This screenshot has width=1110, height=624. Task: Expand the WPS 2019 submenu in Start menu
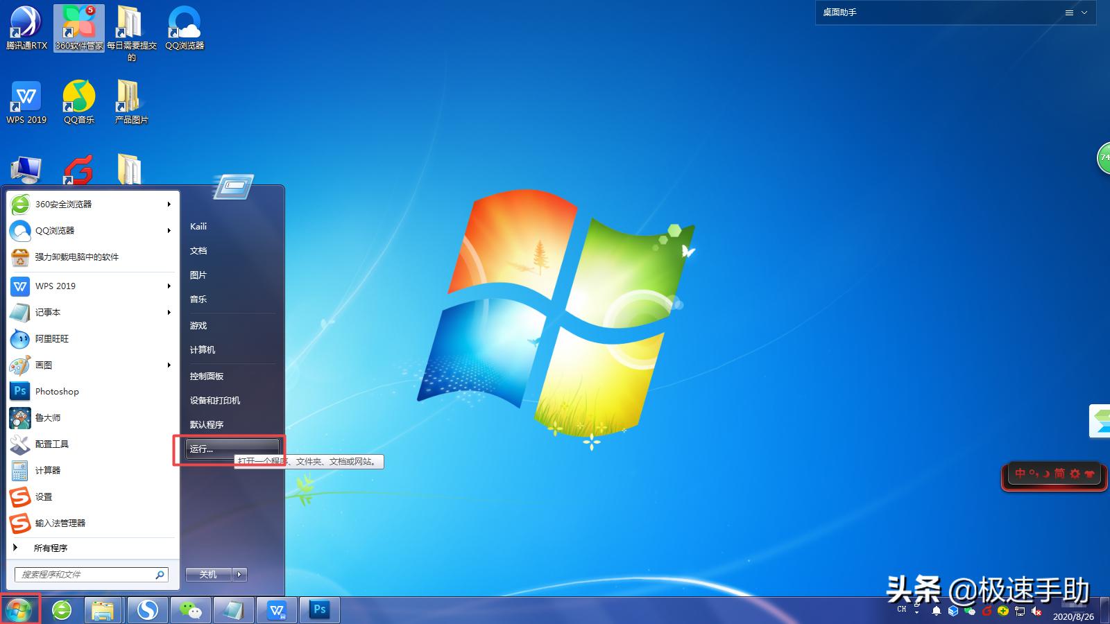[169, 286]
